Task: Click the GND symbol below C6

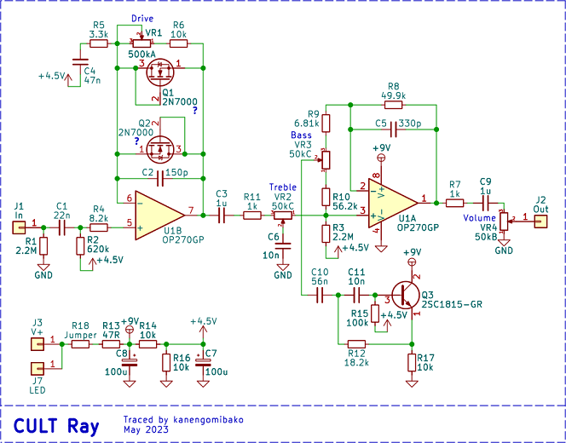Action: [283, 268]
